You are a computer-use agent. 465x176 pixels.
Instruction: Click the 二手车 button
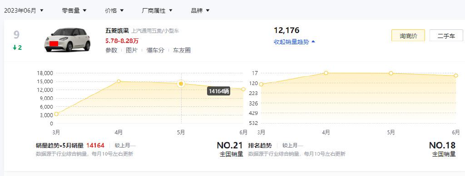click(x=446, y=36)
